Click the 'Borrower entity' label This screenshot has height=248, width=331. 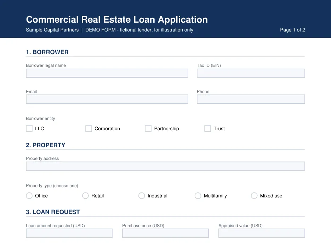click(40, 119)
